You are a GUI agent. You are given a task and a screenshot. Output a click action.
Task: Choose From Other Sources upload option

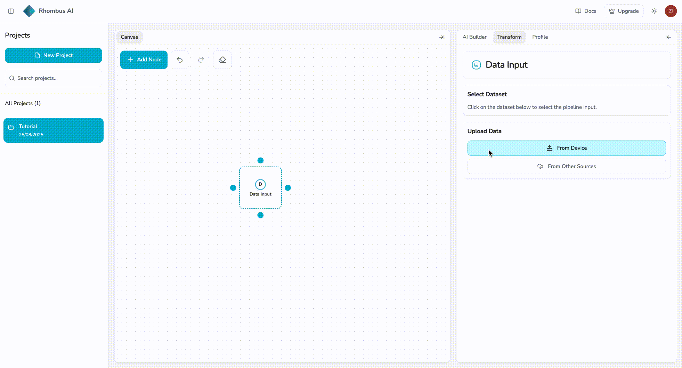(x=566, y=166)
